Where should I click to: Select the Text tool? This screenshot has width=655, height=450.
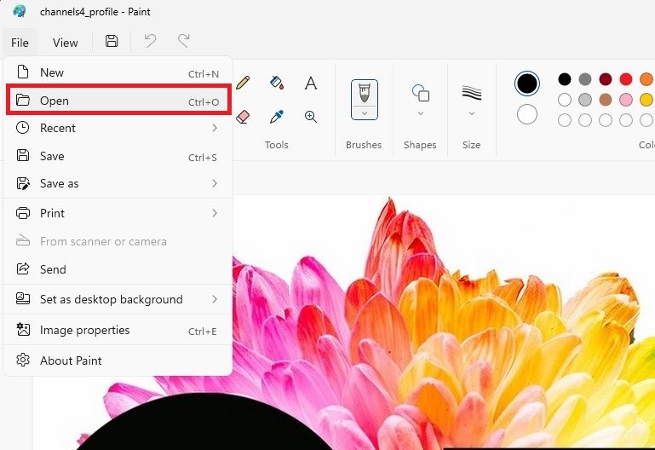tap(311, 83)
